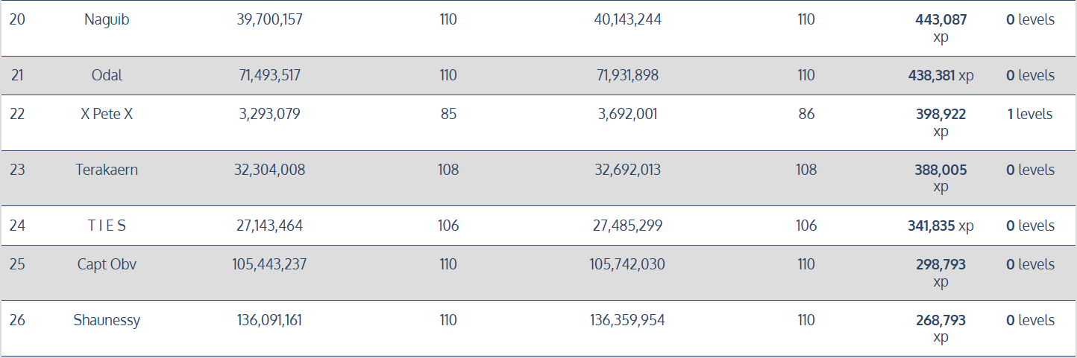Select the Terakaern player name
1077x358 pixels.
[107, 170]
